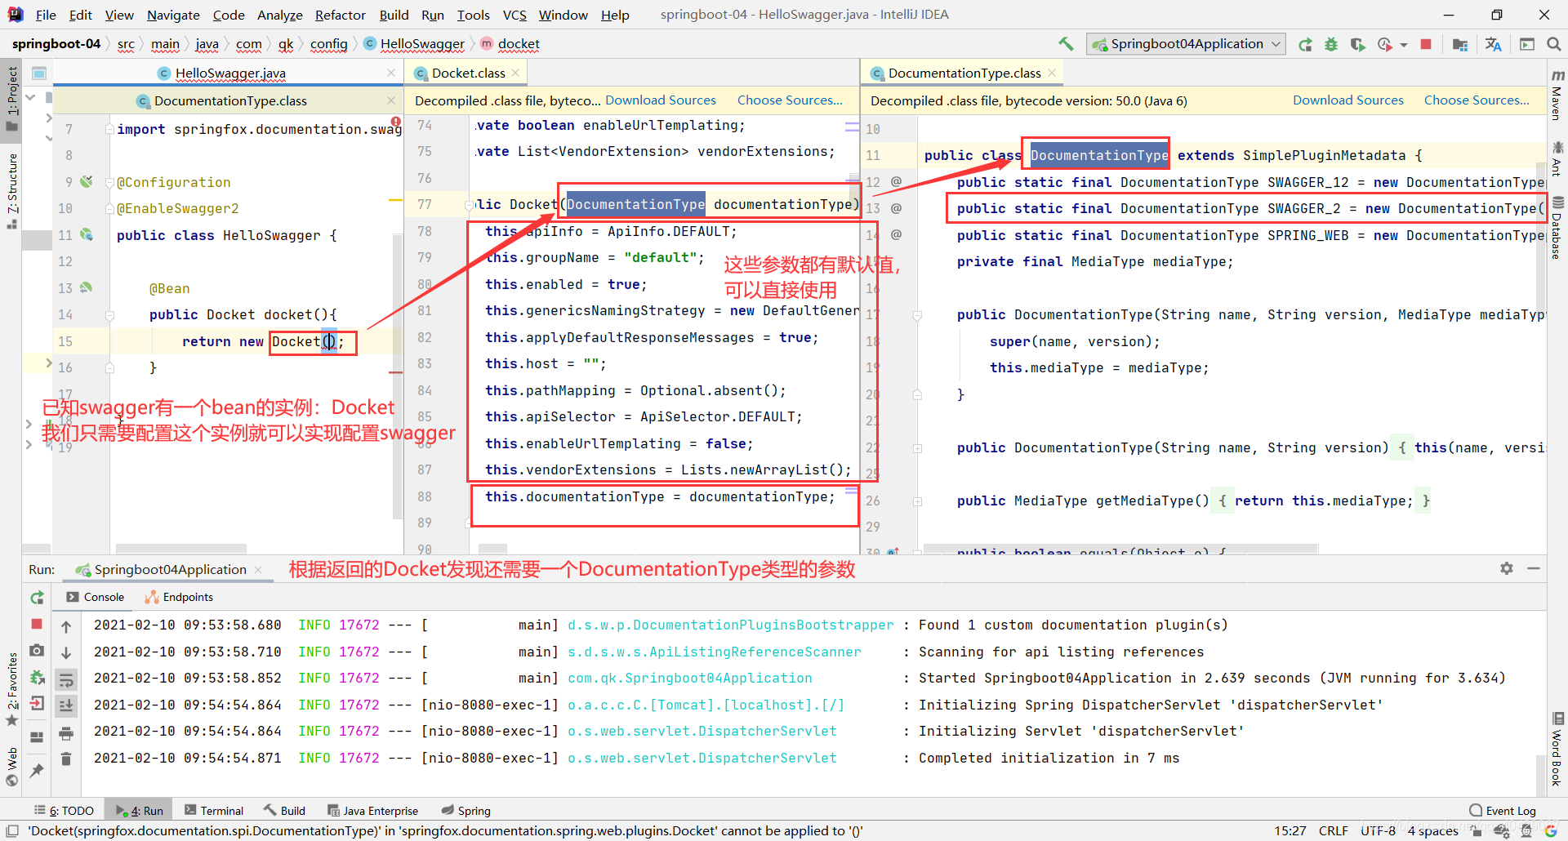Open the Event Log panel
The image size is (1568, 841).
pyautogui.click(x=1503, y=810)
